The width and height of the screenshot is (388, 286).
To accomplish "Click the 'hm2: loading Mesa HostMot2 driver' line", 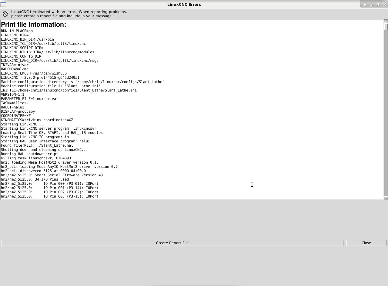I will [x=50, y=162].
